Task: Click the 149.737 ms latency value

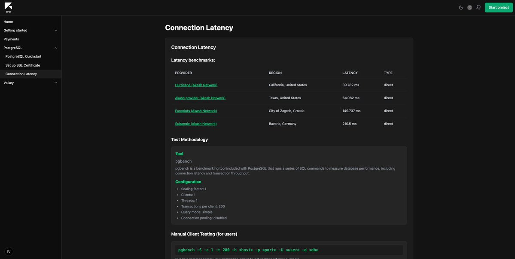Action: [x=351, y=111]
